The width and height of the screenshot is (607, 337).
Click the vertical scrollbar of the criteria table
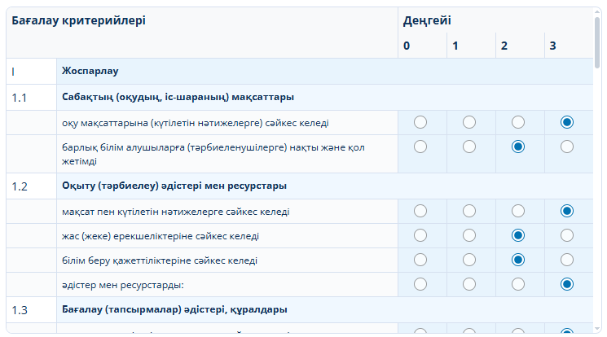pyautogui.click(x=598, y=163)
